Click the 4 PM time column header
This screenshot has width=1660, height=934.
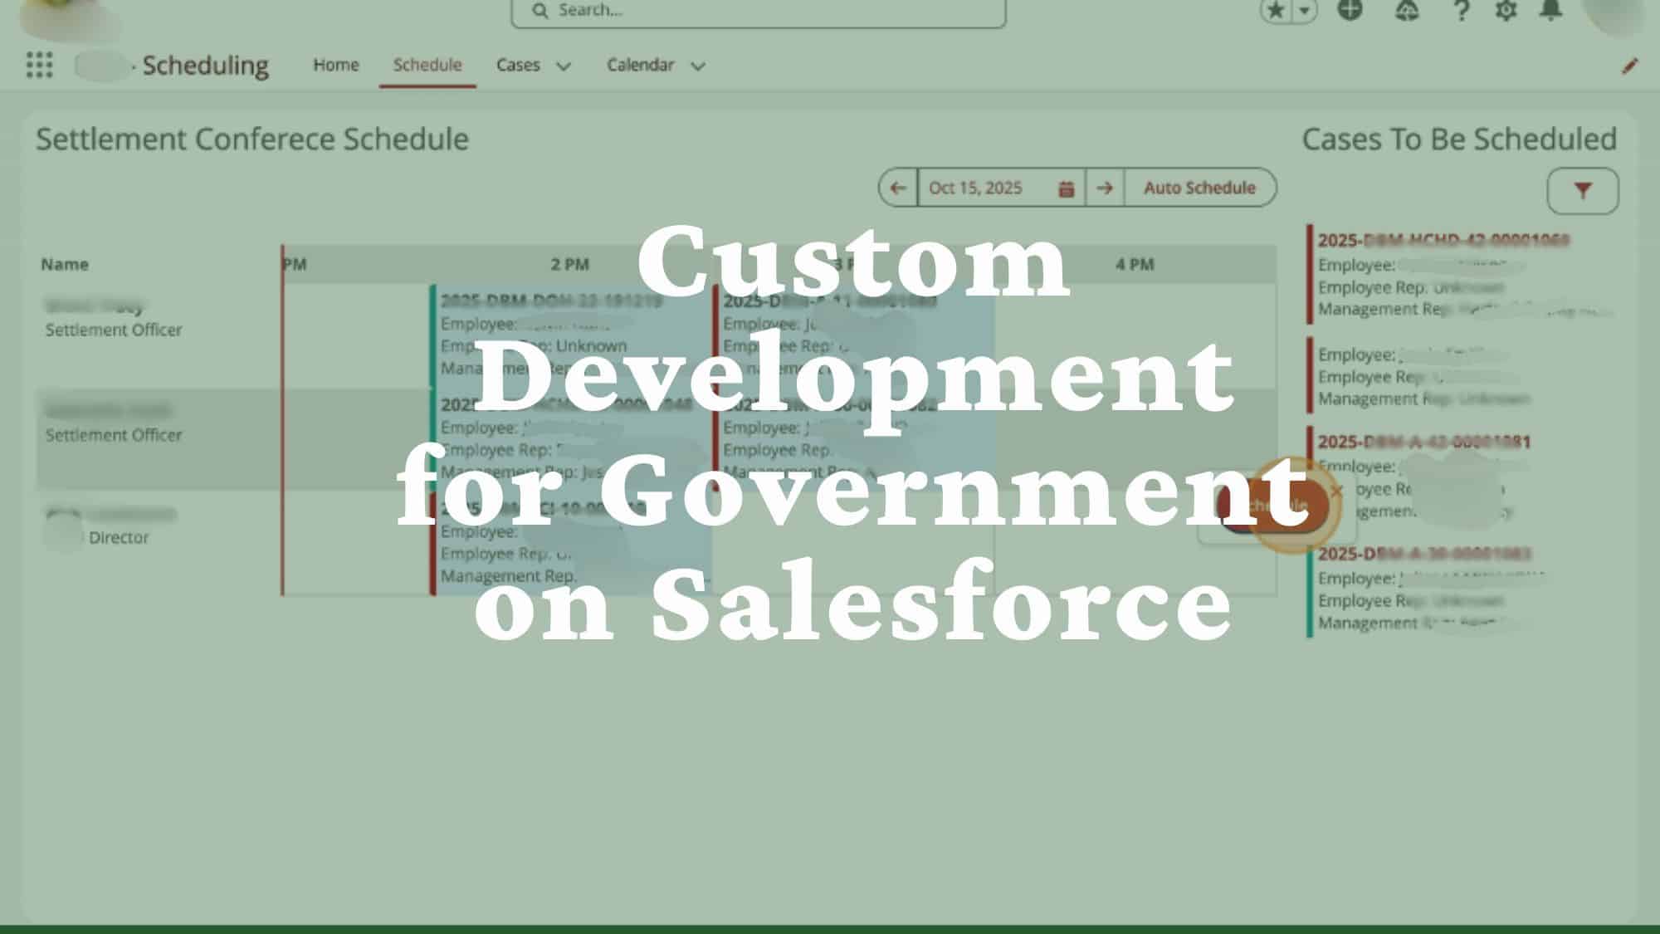point(1135,264)
